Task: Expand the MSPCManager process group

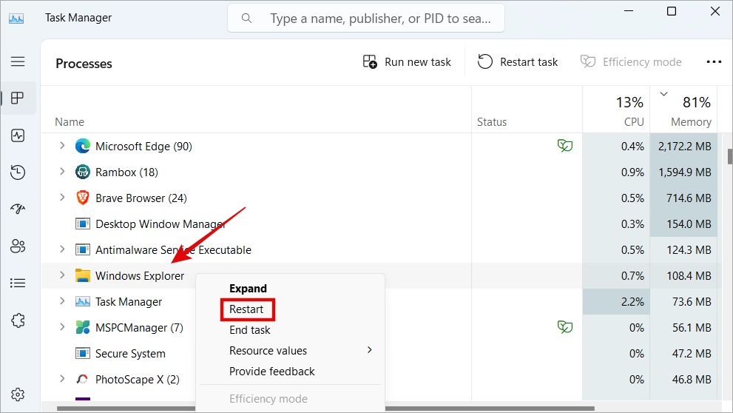Action: click(x=61, y=327)
